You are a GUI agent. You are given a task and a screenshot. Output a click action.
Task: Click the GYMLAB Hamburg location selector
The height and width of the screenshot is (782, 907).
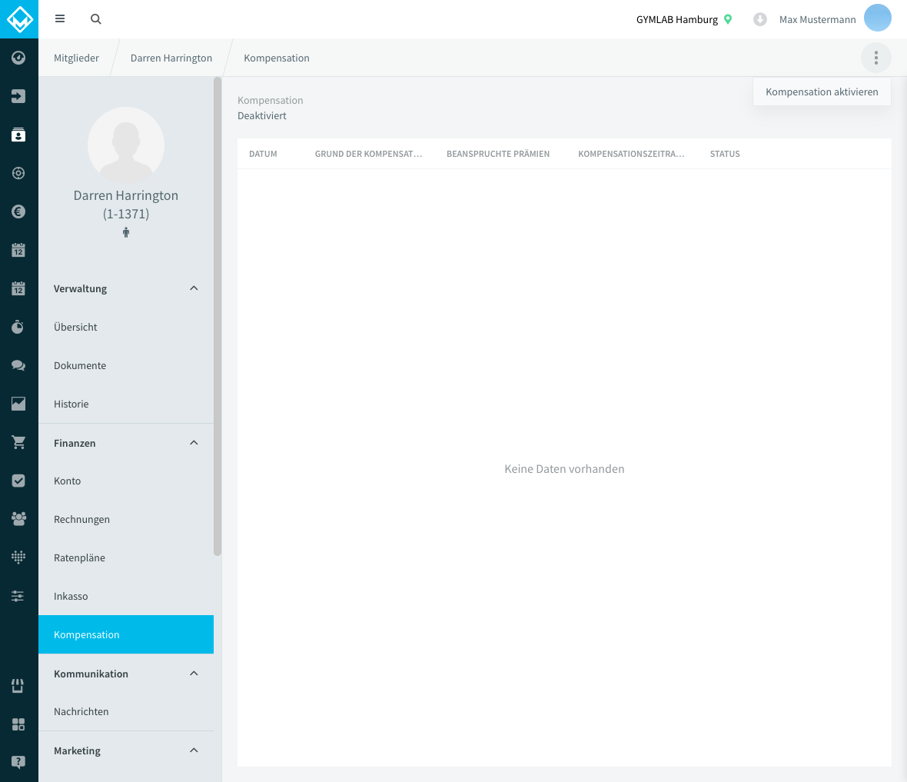click(x=684, y=20)
